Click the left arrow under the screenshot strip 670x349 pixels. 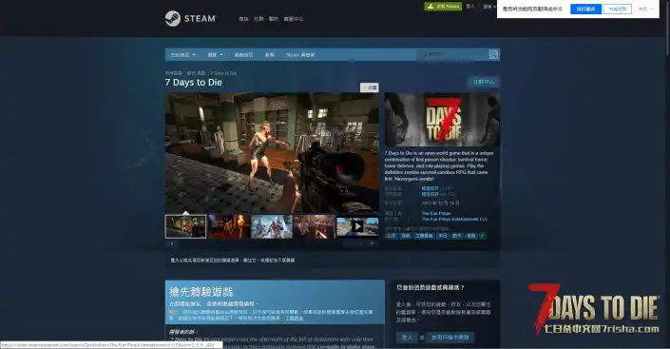click(172, 243)
